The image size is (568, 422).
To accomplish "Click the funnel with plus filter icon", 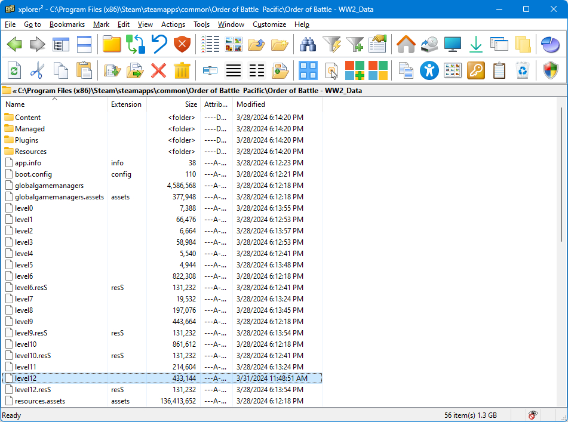I will [355, 45].
